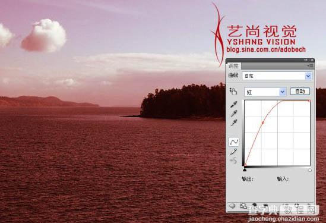Activate edit points curve mode
This screenshot has width=326, height=223.
234,142
